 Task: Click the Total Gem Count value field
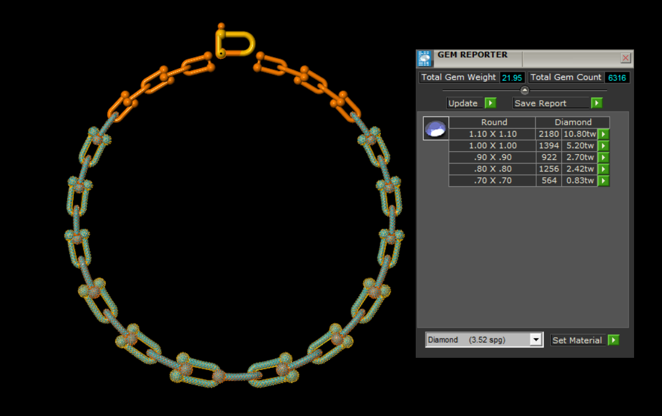point(617,77)
